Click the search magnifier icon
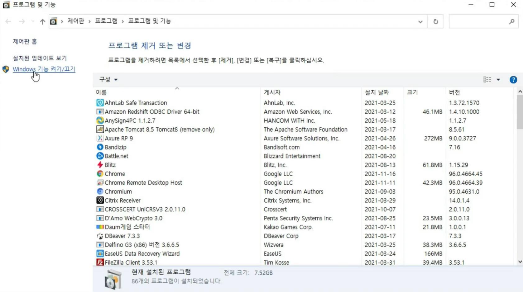Image resolution: width=523 pixels, height=292 pixels. click(511, 21)
